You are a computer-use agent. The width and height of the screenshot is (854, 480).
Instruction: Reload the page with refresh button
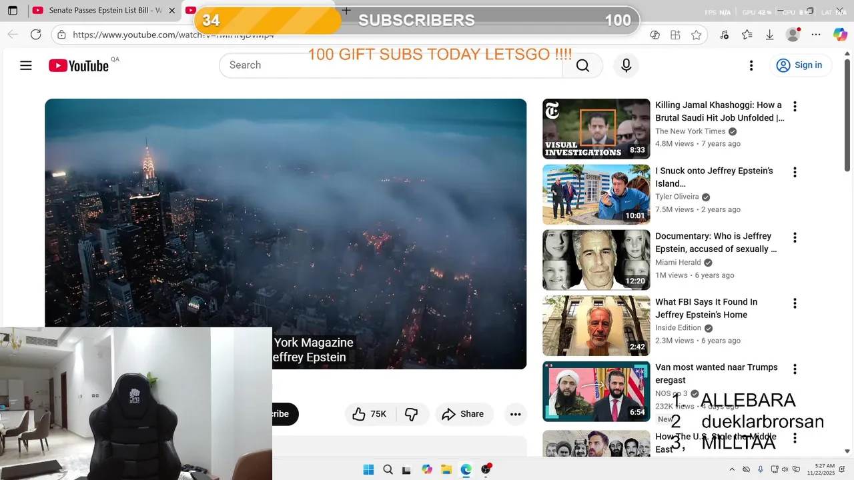(x=36, y=35)
